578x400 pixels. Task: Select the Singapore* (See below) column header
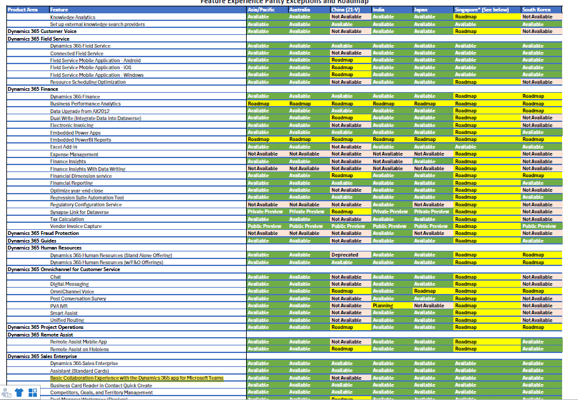pyautogui.click(x=487, y=10)
